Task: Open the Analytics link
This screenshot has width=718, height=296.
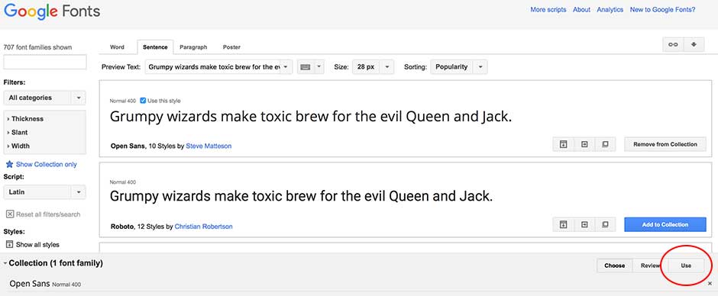Action: [610, 10]
